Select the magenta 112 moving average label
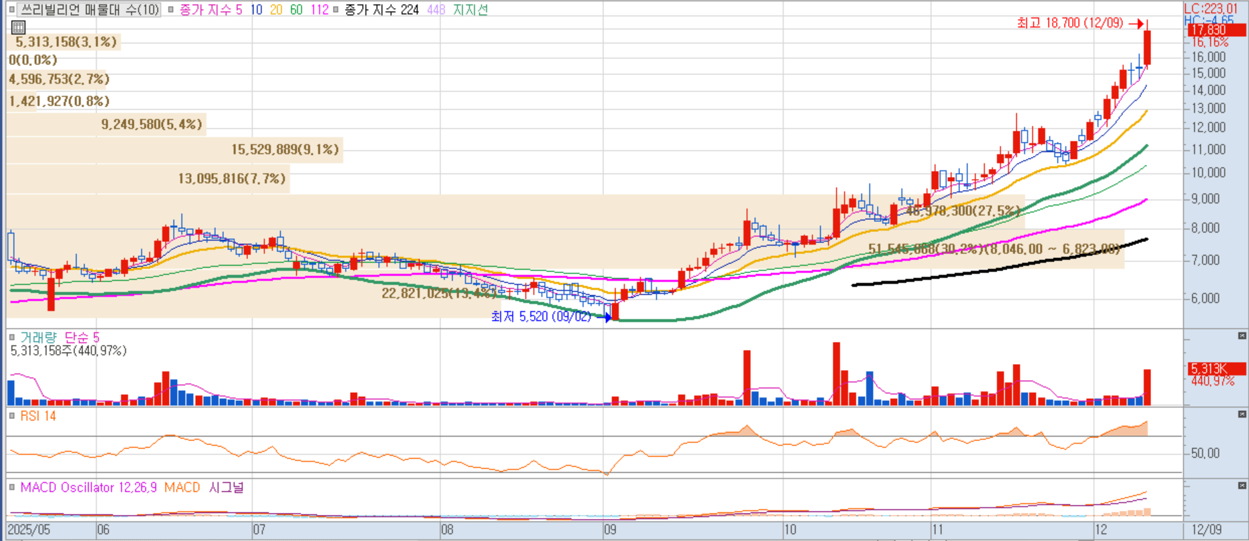This screenshot has height=541, width=1249. pos(320,10)
